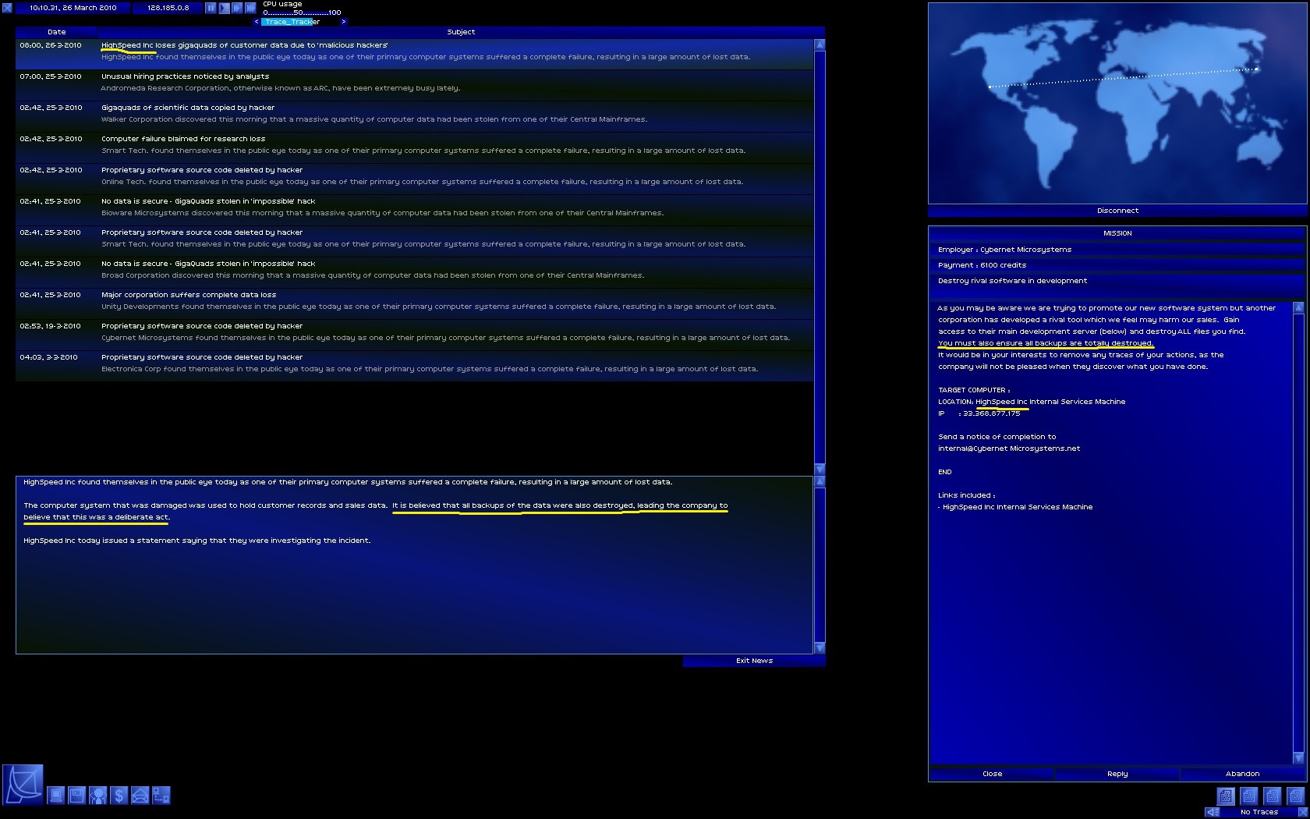1310x819 pixels.
Task: Open the finance dollar sign icon
Action: (x=119, y=796)
